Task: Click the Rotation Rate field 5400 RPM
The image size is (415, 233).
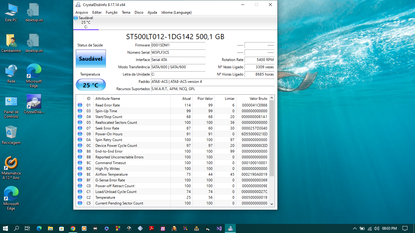Action: (x=259, y=60)
